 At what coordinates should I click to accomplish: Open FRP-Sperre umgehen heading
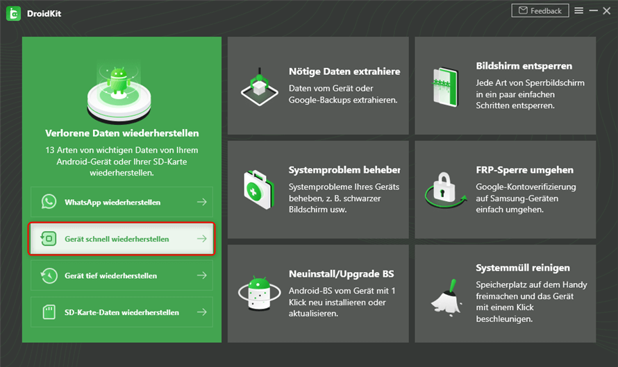point(524,170)
